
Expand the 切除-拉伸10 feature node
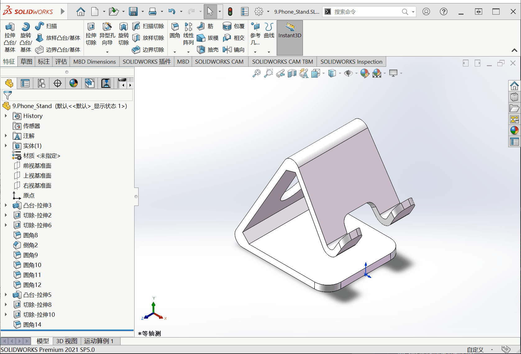click(6, 315)
